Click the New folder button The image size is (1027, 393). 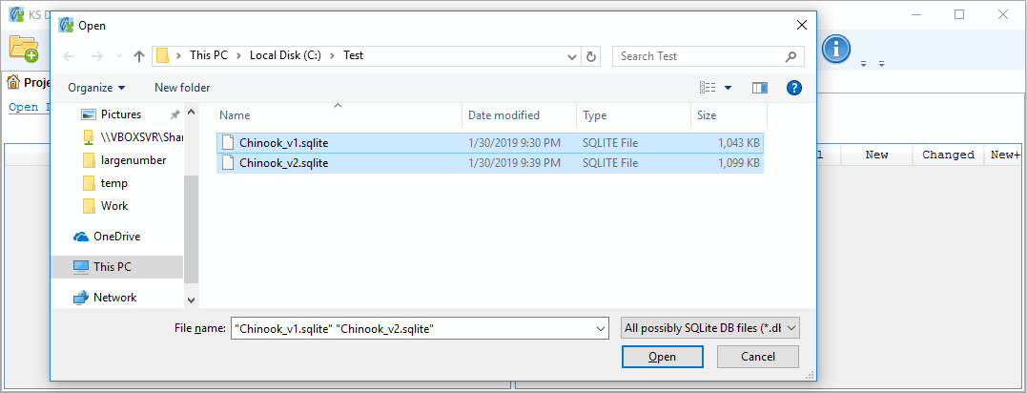point(182,88)
